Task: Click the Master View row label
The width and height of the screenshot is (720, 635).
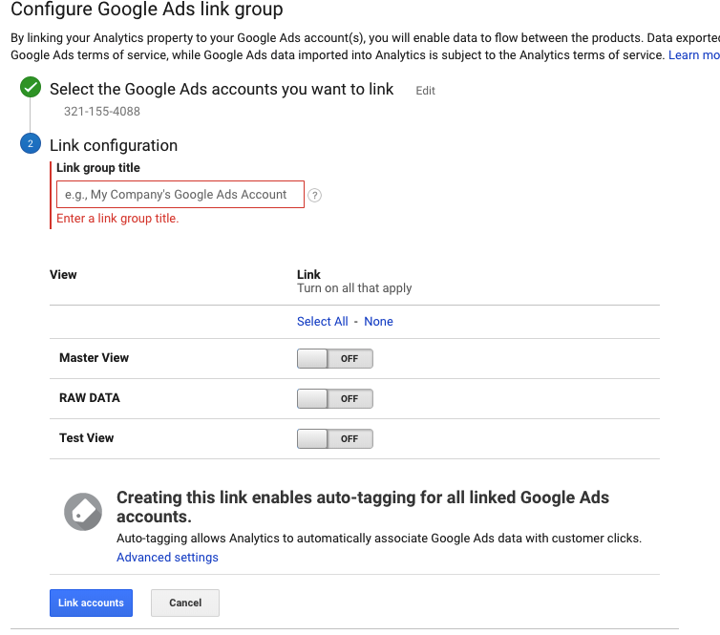Action: (95, 358)
